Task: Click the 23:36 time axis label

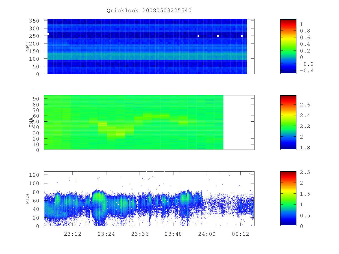Action: (x=140, y=234)
